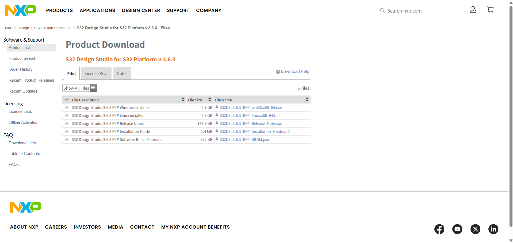
Task: Open NXP LinkedIn icon
Action: 493,229
